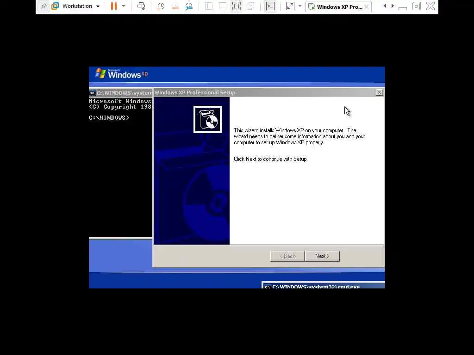Click Next in the Setup wizard
Viewport: 474px width, 355px height.
click(322, 256)
